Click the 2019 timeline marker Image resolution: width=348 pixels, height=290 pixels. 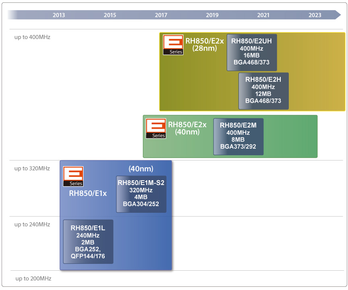click(x=212, y=15)
